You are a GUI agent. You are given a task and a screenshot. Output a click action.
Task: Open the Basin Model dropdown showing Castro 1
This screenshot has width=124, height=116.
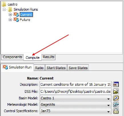click(x=75, y=98)
